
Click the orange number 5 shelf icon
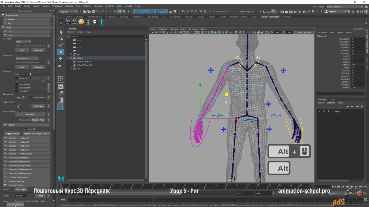point(81,22)
